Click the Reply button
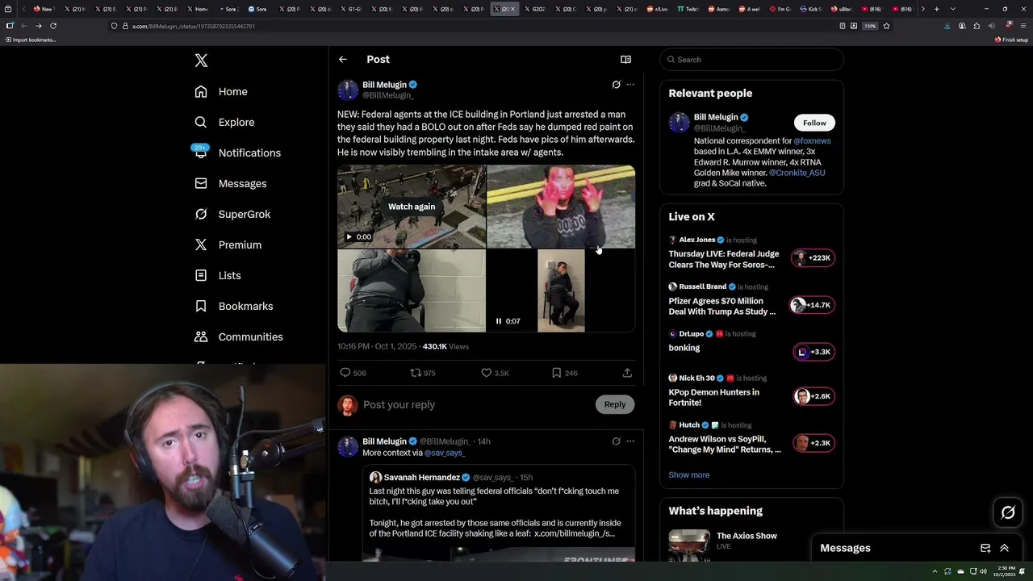The height and width of the screenshot is (581, 1033). 615,404
